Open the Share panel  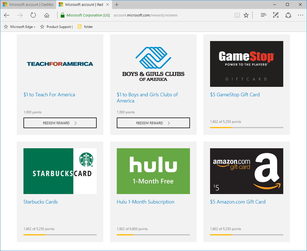coord(288,15)
